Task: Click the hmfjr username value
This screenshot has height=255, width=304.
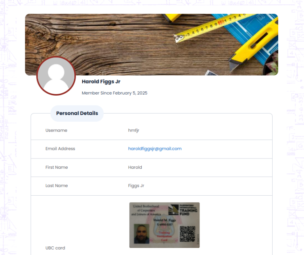Action: (133, 130)
